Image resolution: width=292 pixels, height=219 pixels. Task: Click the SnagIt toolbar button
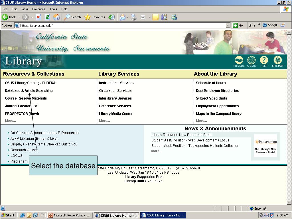pyautogui.click(x=270, y=25)
